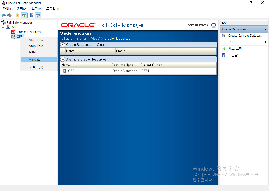Click the help icon beside 도움말 in actions pane
The image size is (269, 191).
pos(224,55)
